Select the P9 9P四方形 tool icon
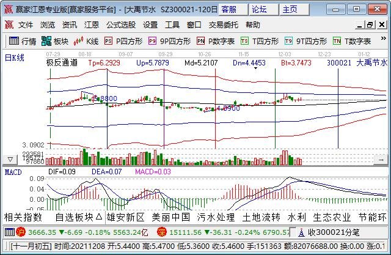The height and width of the screenshot is (255, 391). click(x=152, y=41)
